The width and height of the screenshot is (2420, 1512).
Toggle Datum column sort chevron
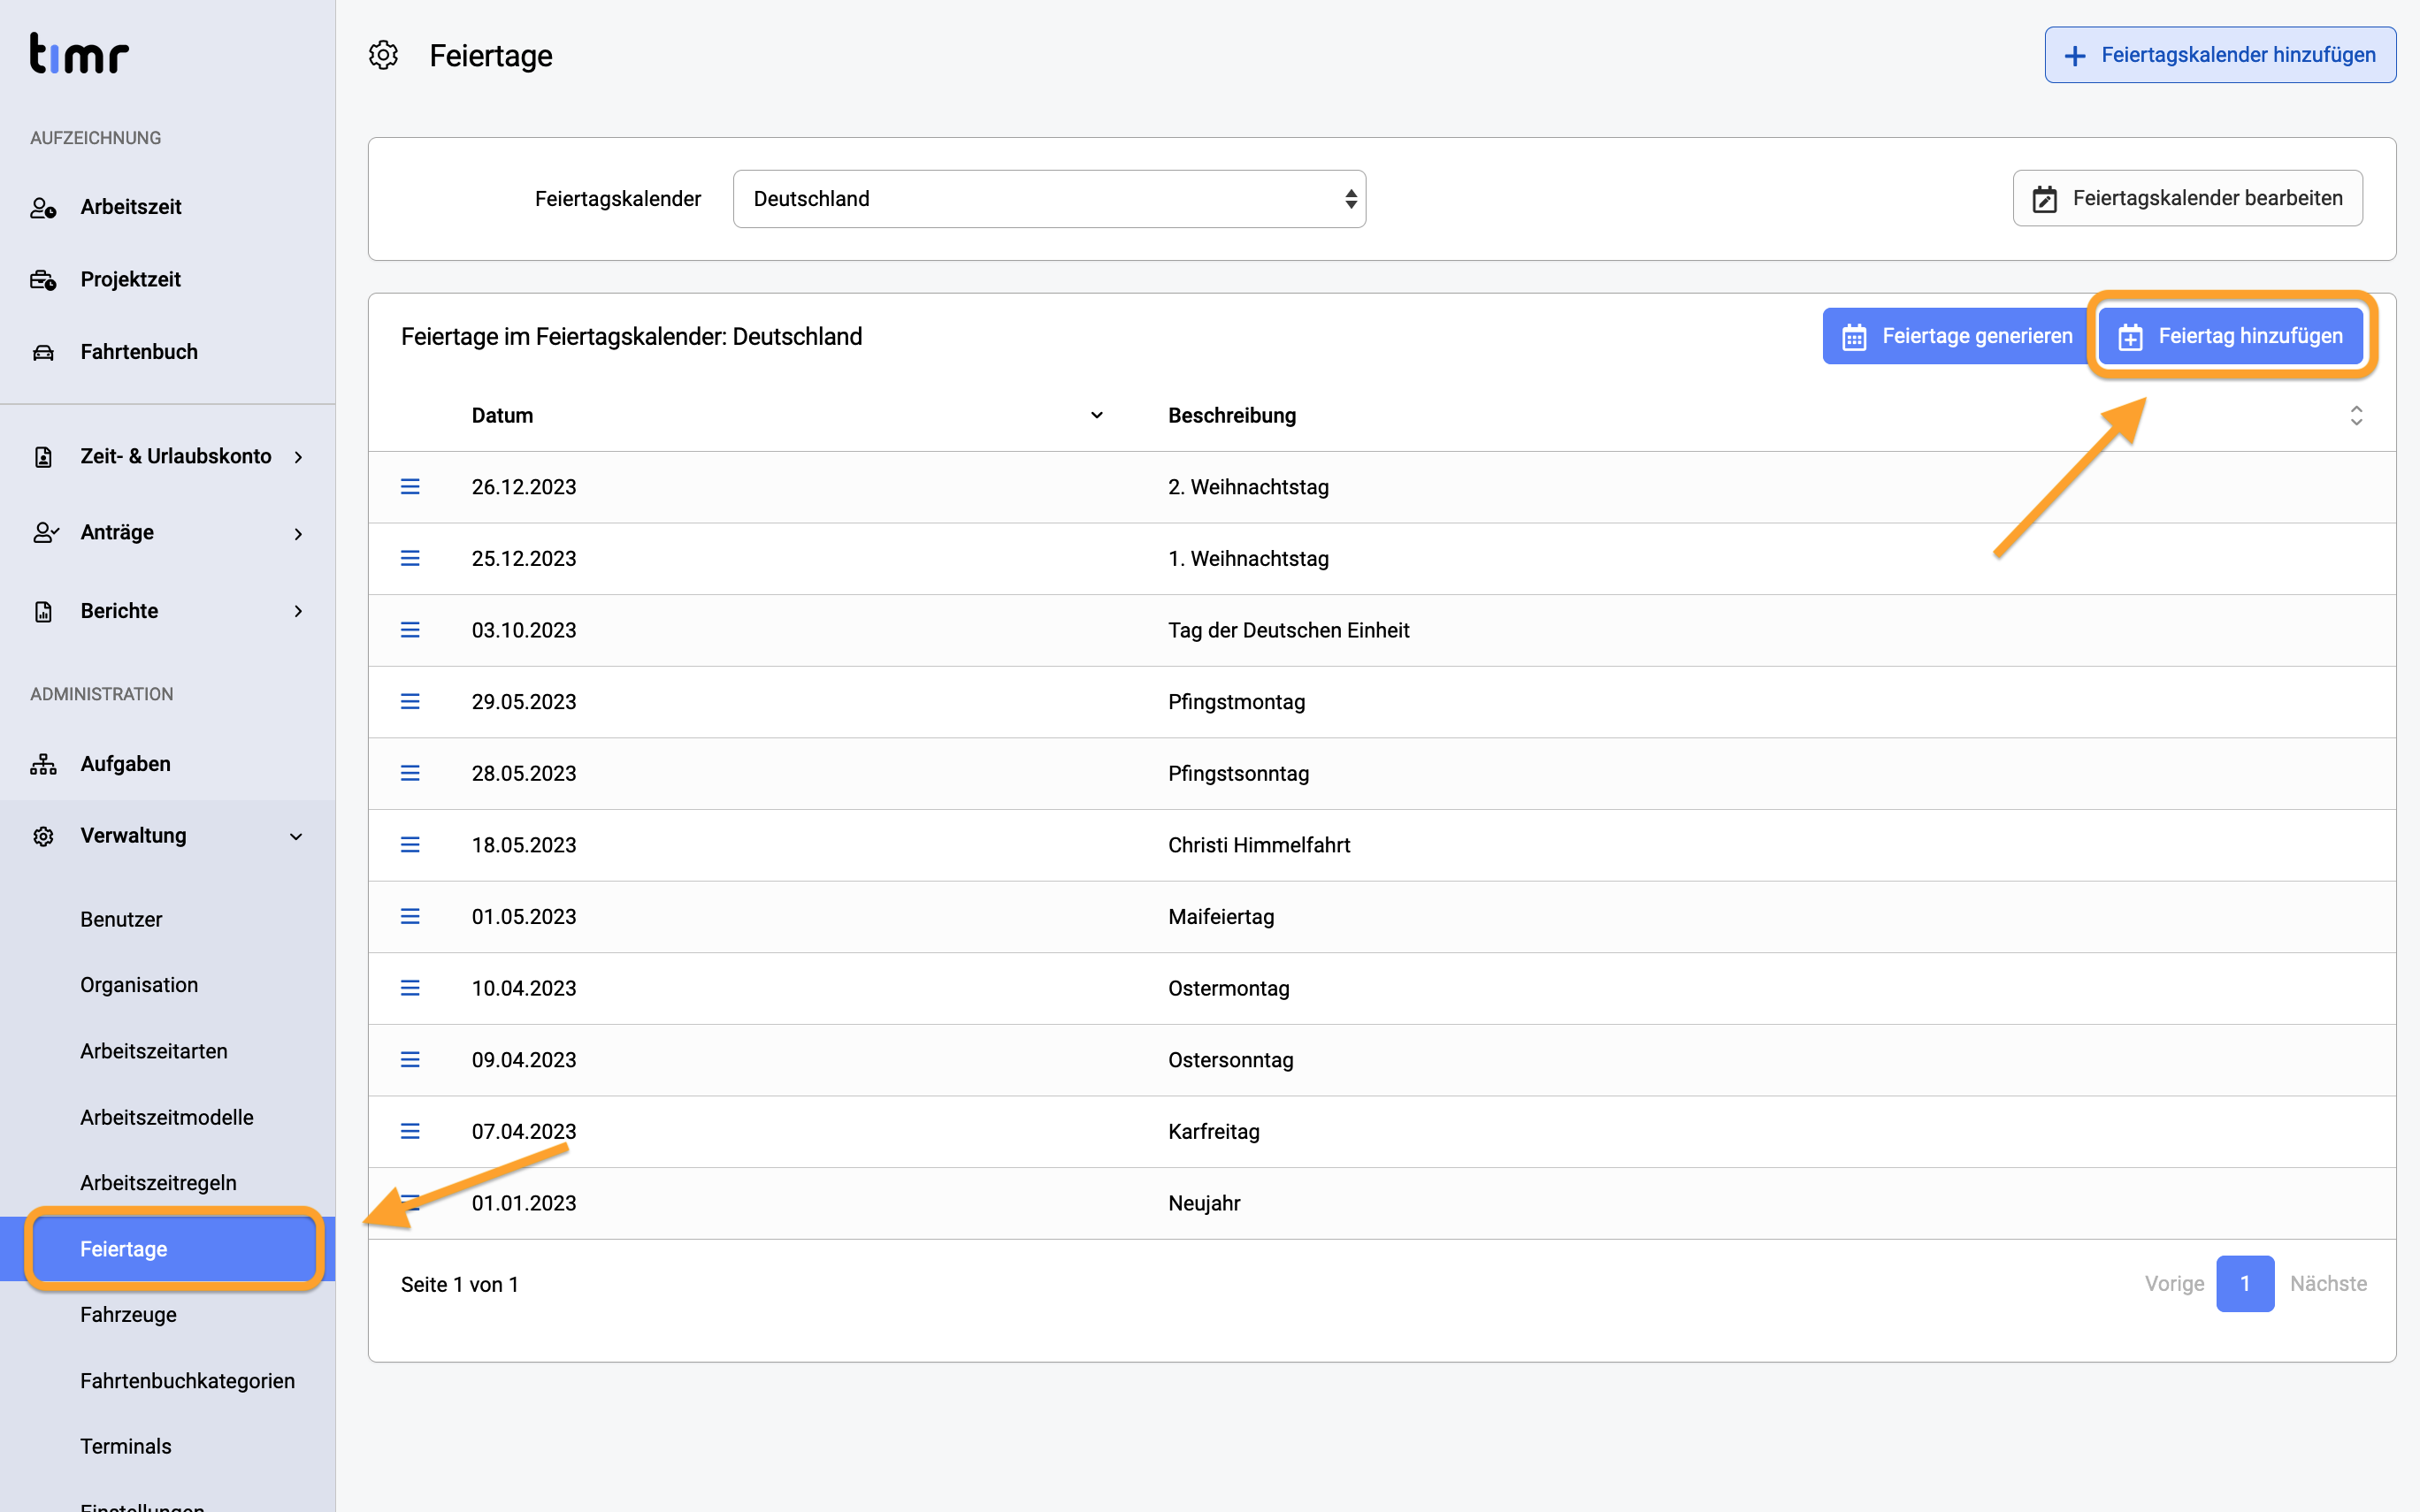1097,415
